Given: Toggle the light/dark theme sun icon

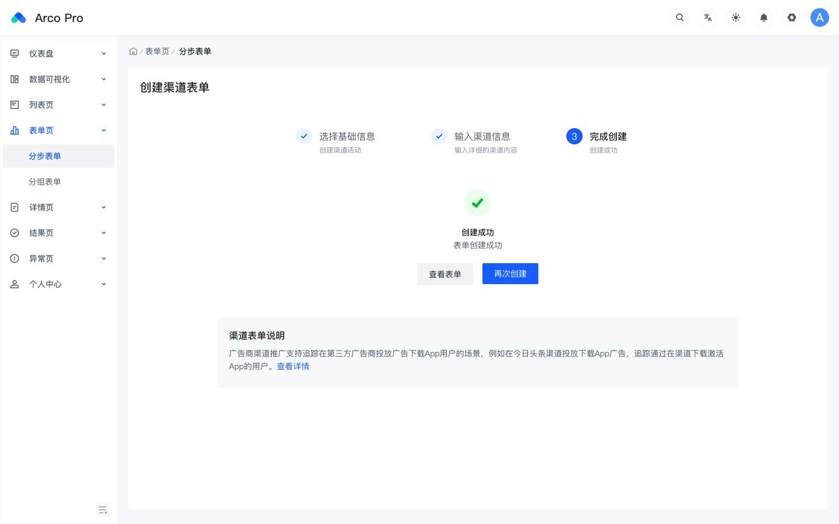Looking at the screenshot, I should [x=736, y=17].
